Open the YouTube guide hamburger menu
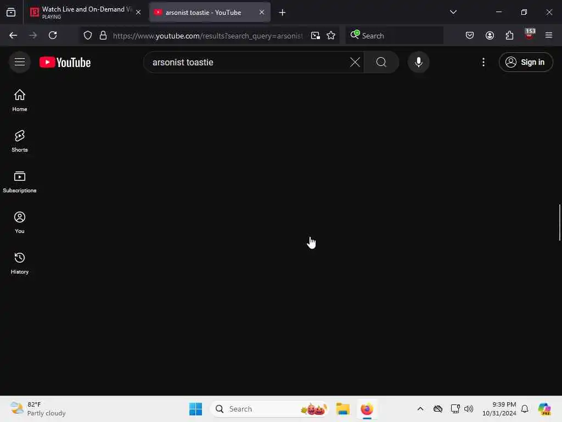The width and height of the screenshot is (562, 422). [x=20, y=62]
